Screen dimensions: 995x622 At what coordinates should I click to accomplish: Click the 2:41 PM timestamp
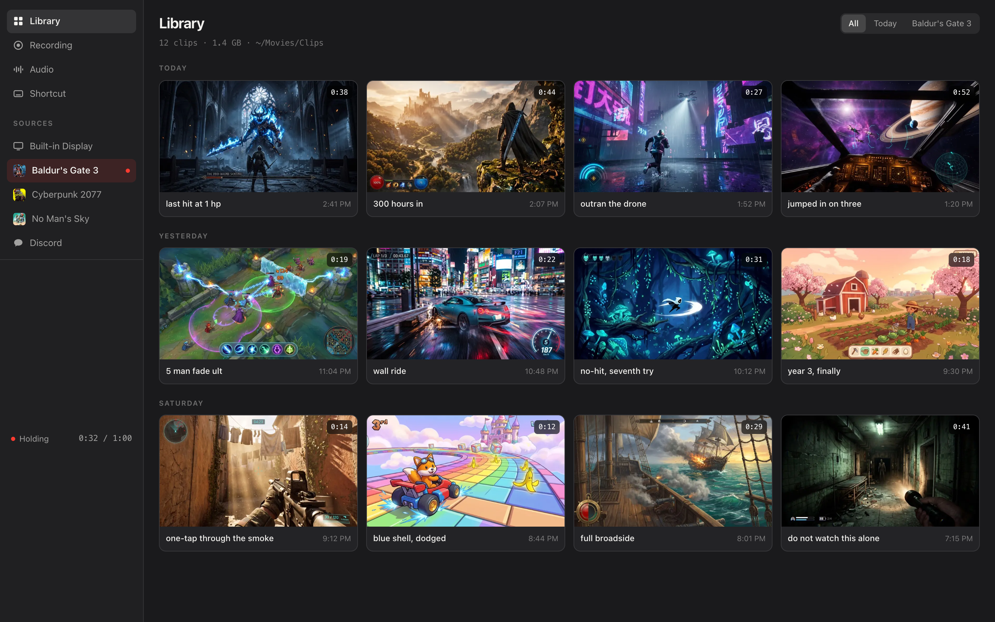[336, 204]
